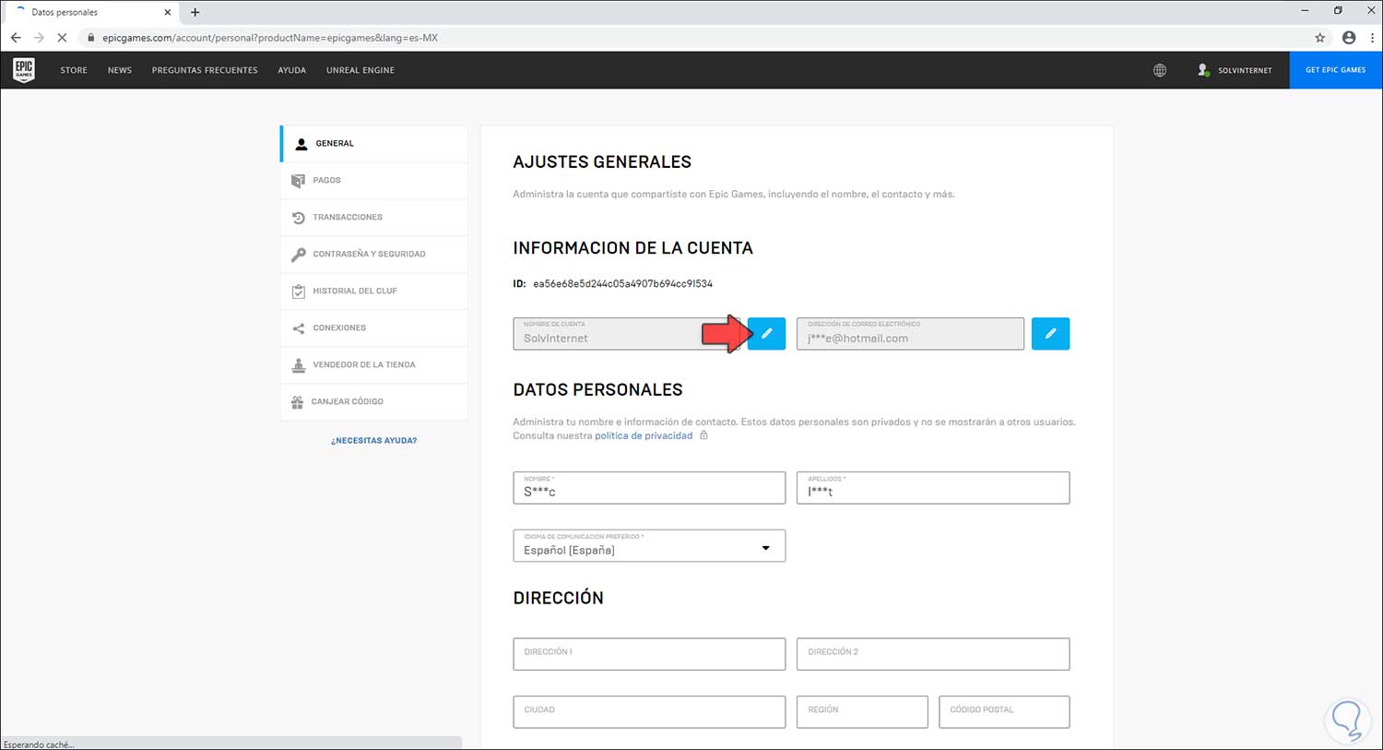Stop loading the page

click(62, 38)
